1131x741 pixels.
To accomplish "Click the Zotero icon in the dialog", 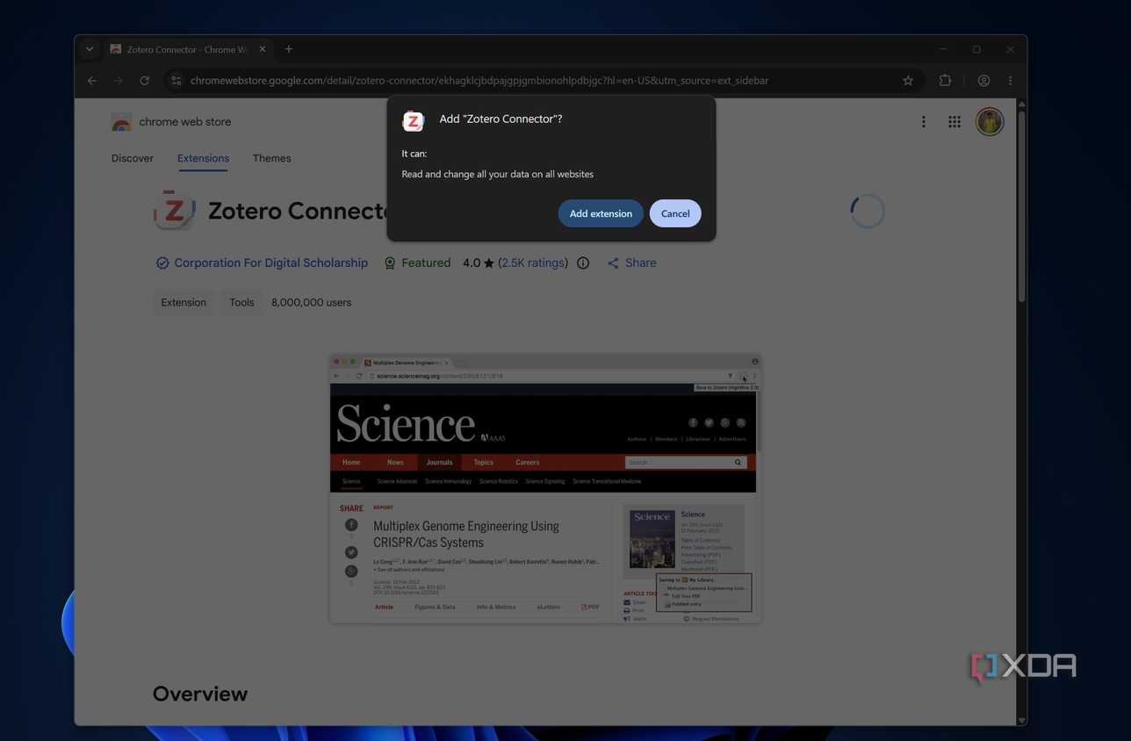I will [x=413, y=120].
